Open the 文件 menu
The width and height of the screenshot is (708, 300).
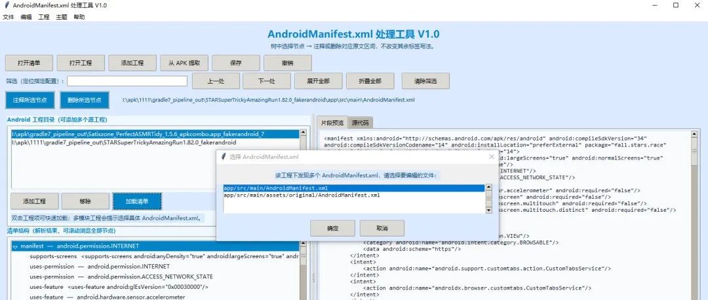pyautogui.click(x=8, y=17)
